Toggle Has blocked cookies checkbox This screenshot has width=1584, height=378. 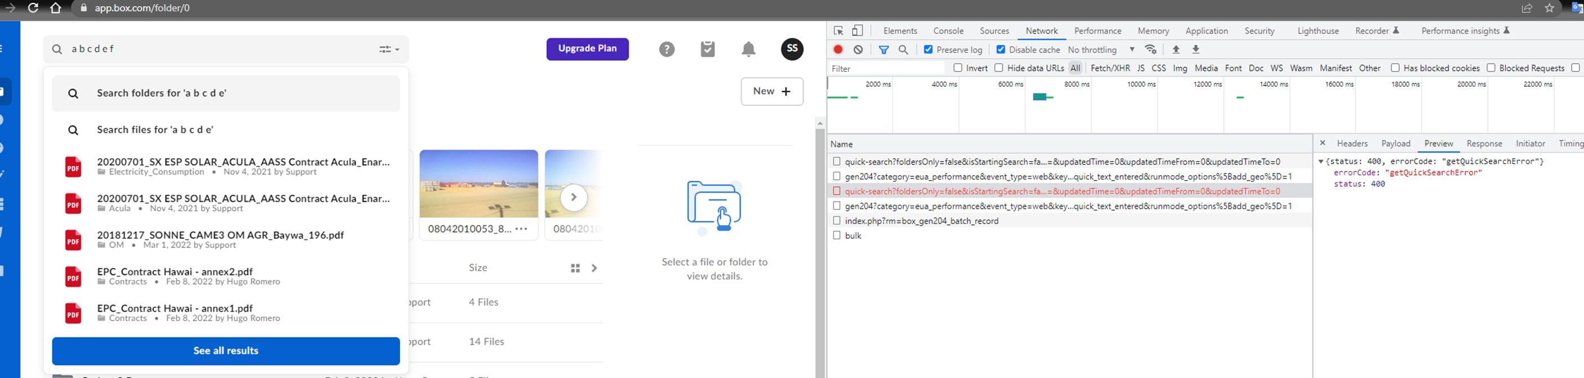[x=1395, y=68]
